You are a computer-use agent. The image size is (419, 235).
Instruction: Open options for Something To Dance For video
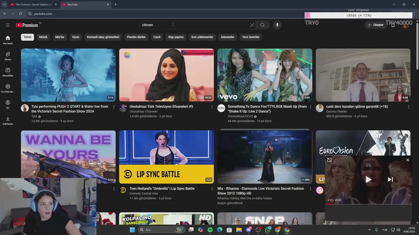310,107
